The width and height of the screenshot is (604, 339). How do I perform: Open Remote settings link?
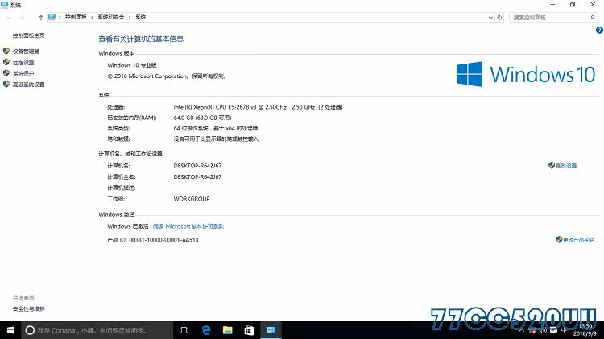[23, 63]
